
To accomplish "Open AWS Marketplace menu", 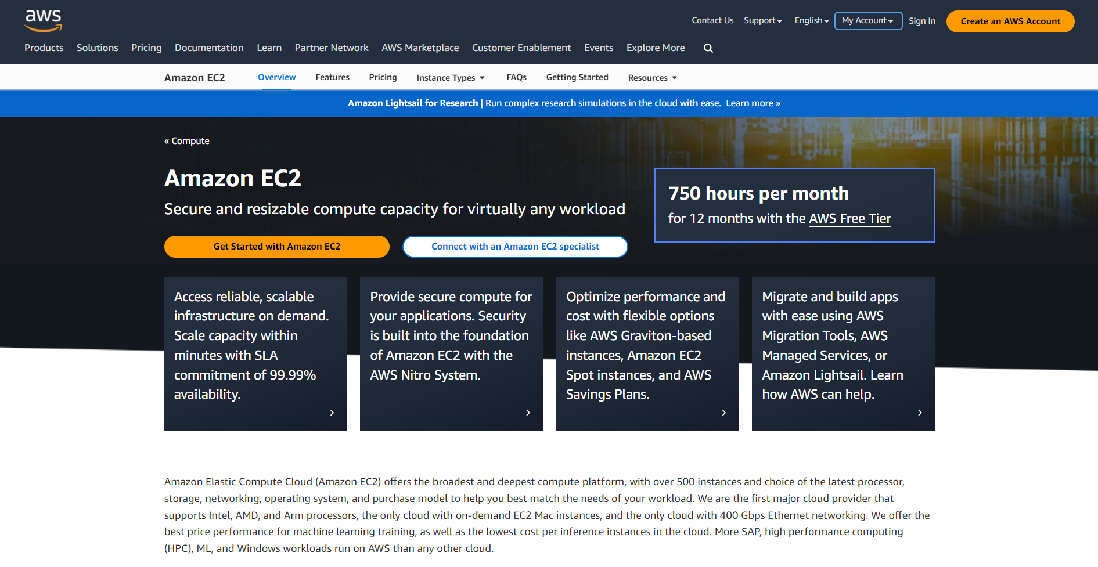I will [x=420, y=48].
